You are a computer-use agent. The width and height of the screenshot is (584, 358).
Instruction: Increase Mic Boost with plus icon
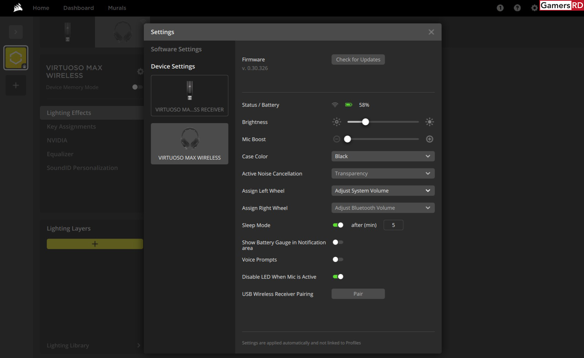pyautogui.click(x=429, y=139)
